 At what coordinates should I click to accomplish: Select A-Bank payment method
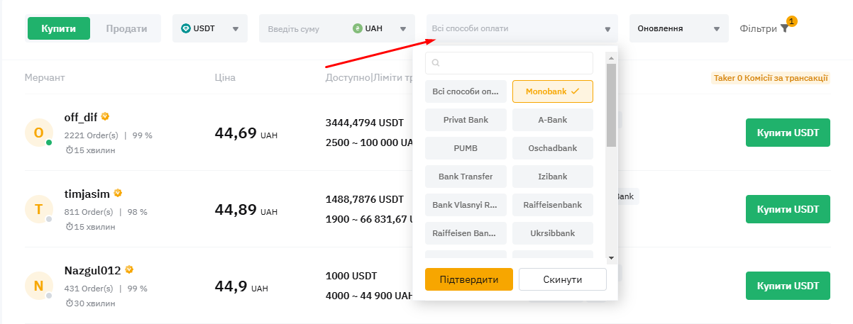[x=553, y=120]
